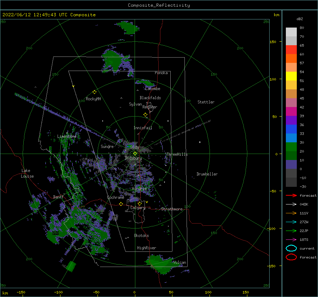This screenshot has height=297, width=318.
Task: Choose the magenta 18TS arrow legend icon
Action: 291,240
